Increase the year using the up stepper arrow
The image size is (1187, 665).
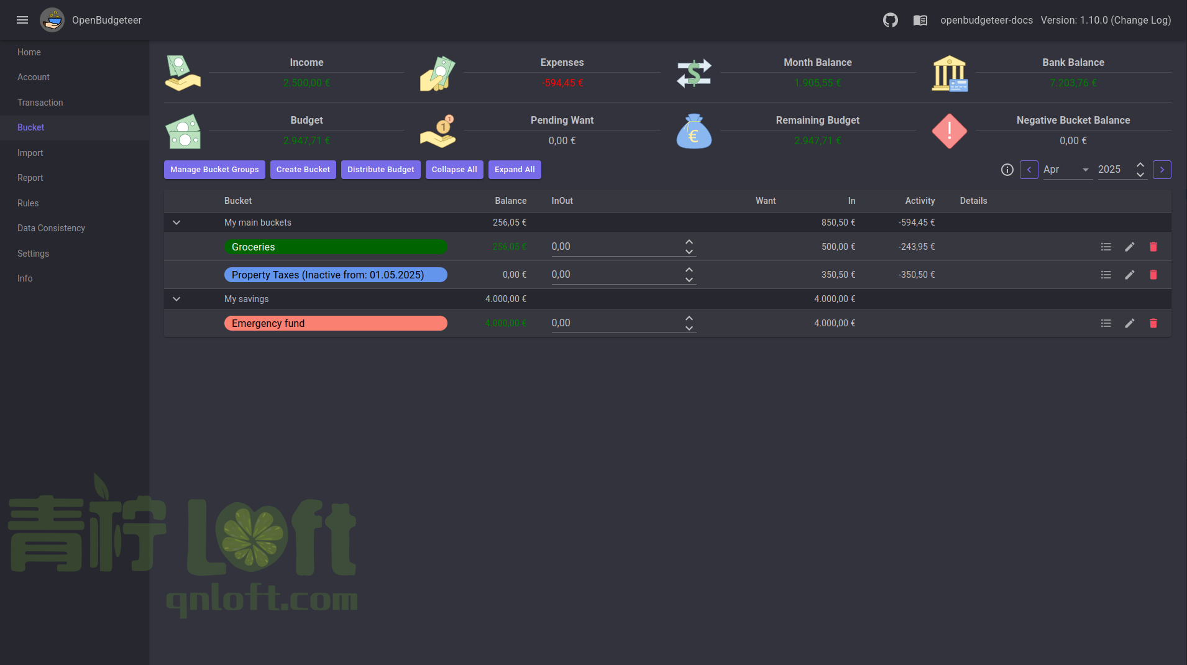tap(1140, 165)
